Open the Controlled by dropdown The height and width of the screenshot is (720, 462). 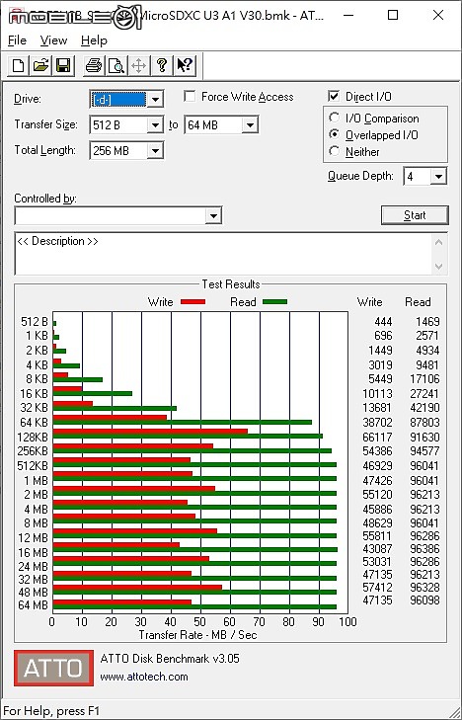tap(213, 216)
